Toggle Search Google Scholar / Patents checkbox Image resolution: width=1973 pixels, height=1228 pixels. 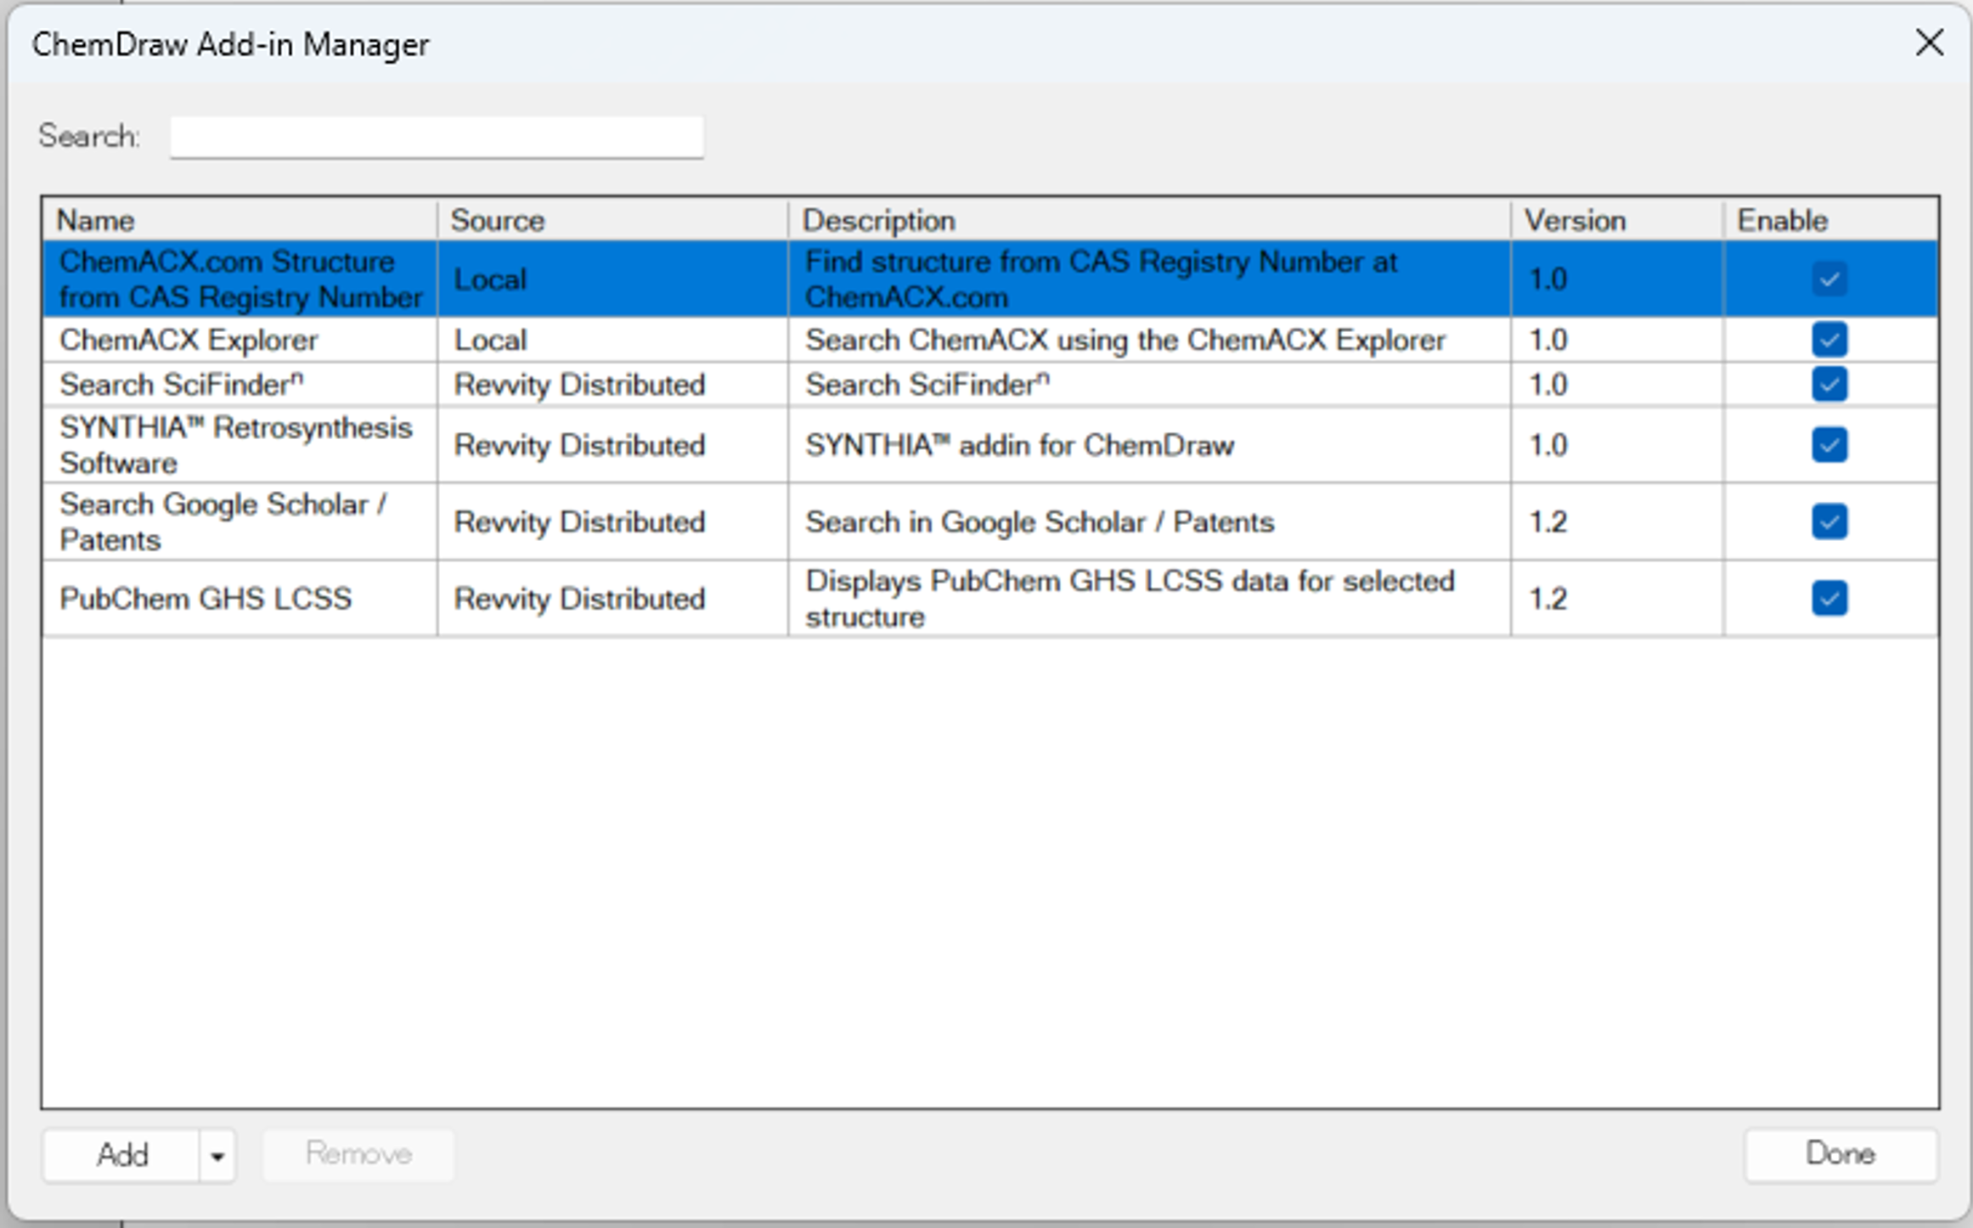[x=1829, y=521]
